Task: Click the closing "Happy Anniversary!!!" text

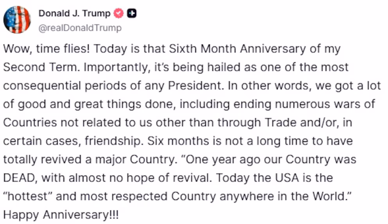Action: pyautogui.click(x=60, y=214)
